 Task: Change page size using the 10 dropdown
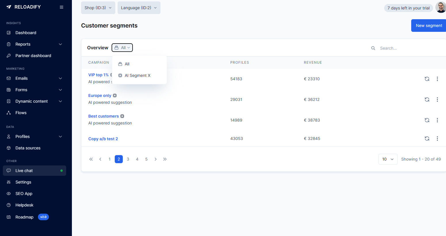(x=388, y=159)
